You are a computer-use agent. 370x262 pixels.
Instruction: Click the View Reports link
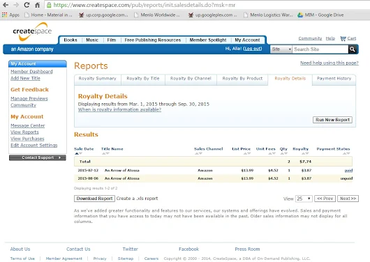pyautogui.click(x=24, y=132)
